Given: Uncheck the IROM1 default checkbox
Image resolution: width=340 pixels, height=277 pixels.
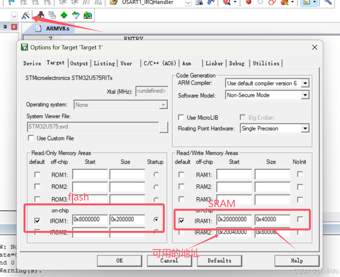Looking at the screenshot, I should [37, 221].
